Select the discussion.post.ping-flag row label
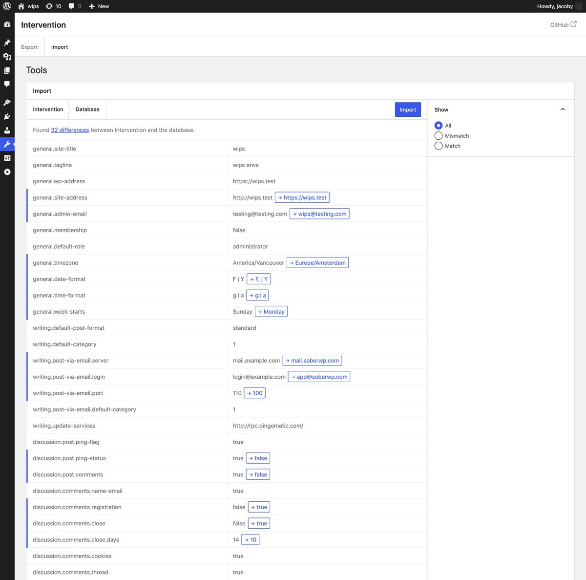Viewport: 586px width, 580px height. (66, 442)
